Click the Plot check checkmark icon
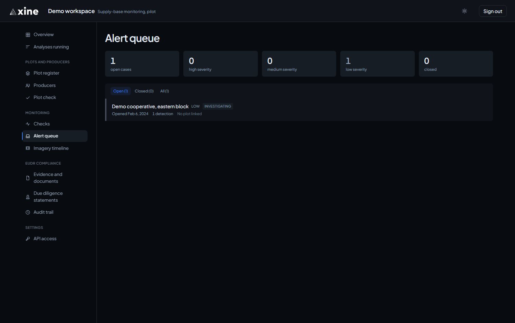Image resolution: width=515 pixels, height=323 pixels. click(28, 98)
